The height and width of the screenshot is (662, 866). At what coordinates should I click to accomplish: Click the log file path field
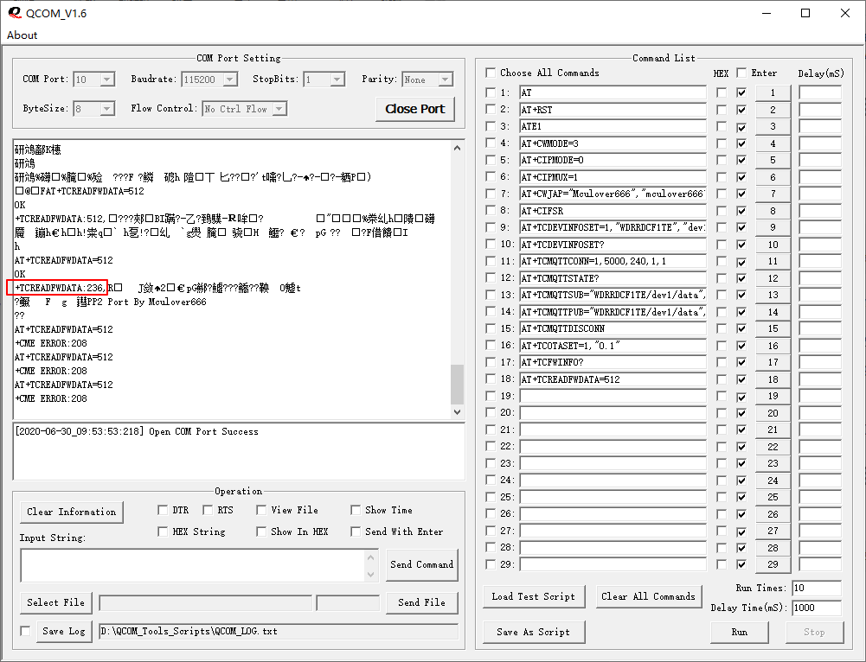pyautogui.click(x=279, y=631)
